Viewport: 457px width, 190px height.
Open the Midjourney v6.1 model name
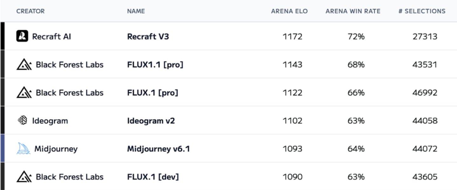[x=158, y=149]
